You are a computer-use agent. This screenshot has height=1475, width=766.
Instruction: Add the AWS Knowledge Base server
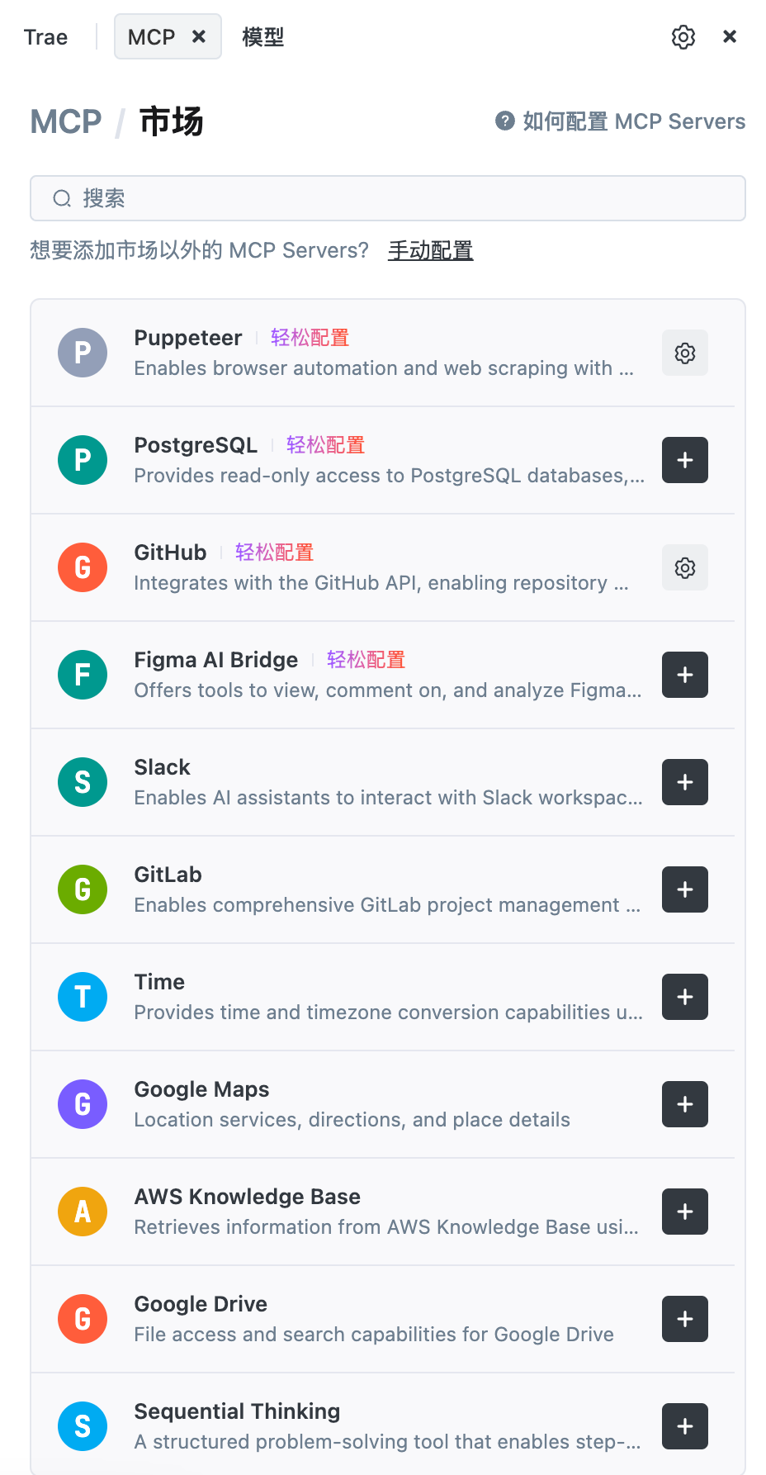(x=684, y=1212)
